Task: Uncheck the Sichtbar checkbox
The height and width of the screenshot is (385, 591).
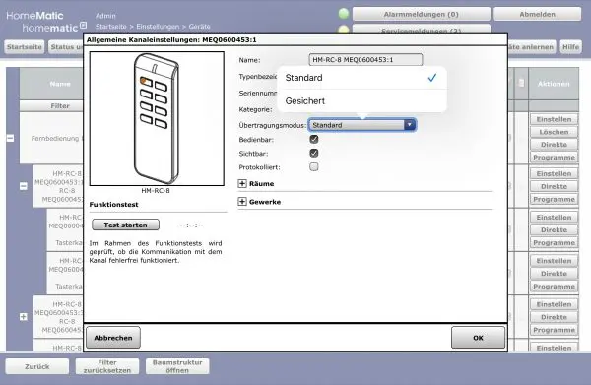Action: tap(314, 153)
